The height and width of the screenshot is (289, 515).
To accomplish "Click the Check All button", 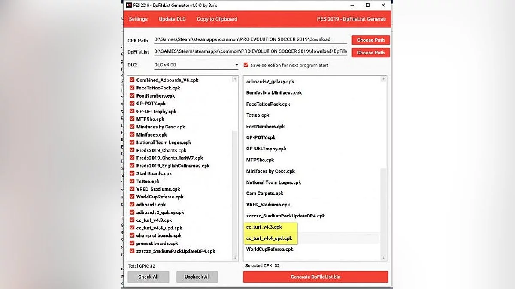I will 148,277.
